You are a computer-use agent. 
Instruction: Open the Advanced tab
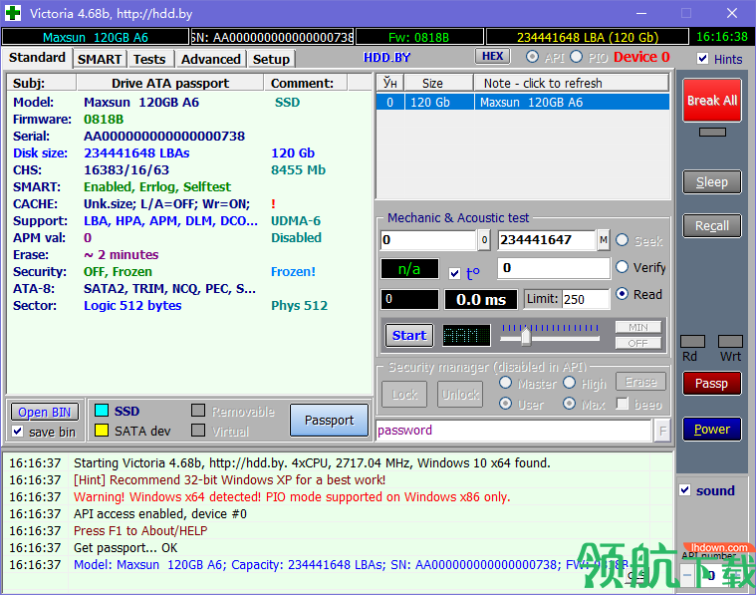211,60
